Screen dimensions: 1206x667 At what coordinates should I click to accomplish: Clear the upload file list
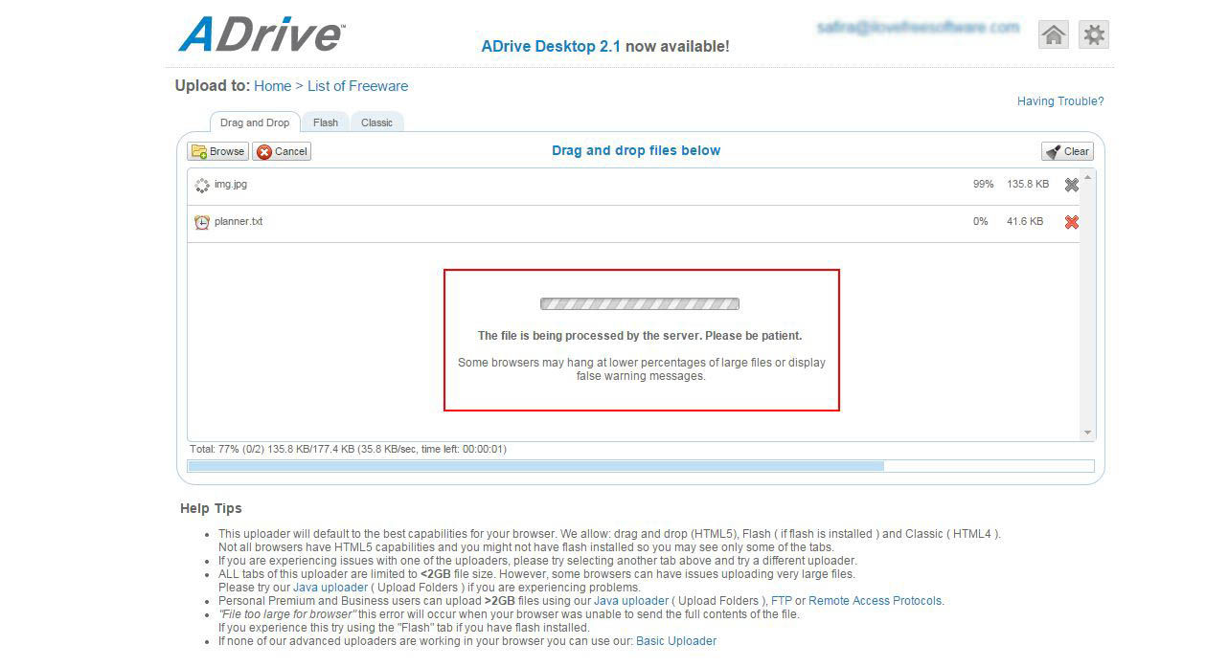[1067, 151]
